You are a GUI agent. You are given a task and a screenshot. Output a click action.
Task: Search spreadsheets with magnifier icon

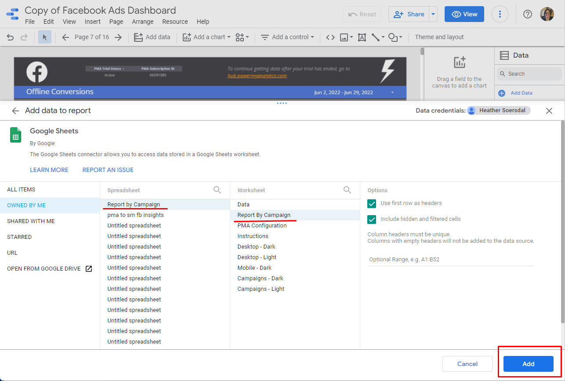(x=217, y=190)
